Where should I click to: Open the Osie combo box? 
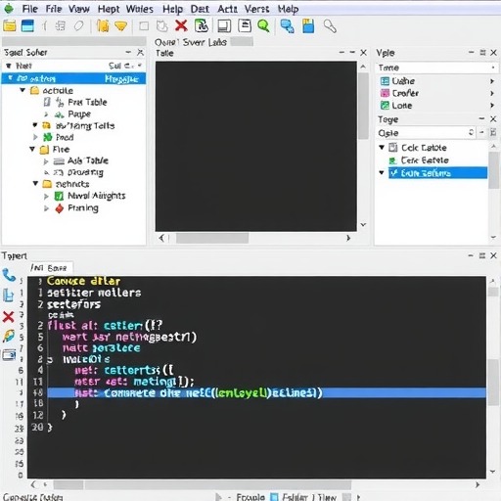[427, 133]
